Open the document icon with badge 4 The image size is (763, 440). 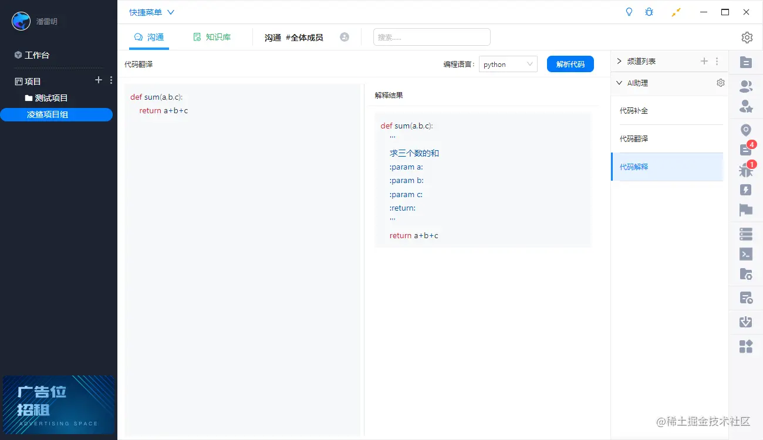pos(746,150)
